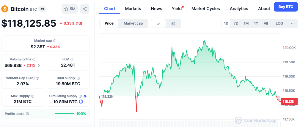Switch to candlestick chart icon
The image size is (300, 127).
coord(173,23)
